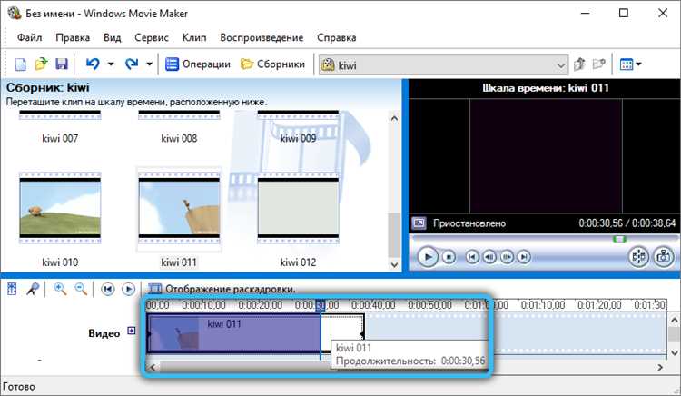Jump forward to next clip in monitor
This screenshot has width=681, height=396.
[524, 257]
